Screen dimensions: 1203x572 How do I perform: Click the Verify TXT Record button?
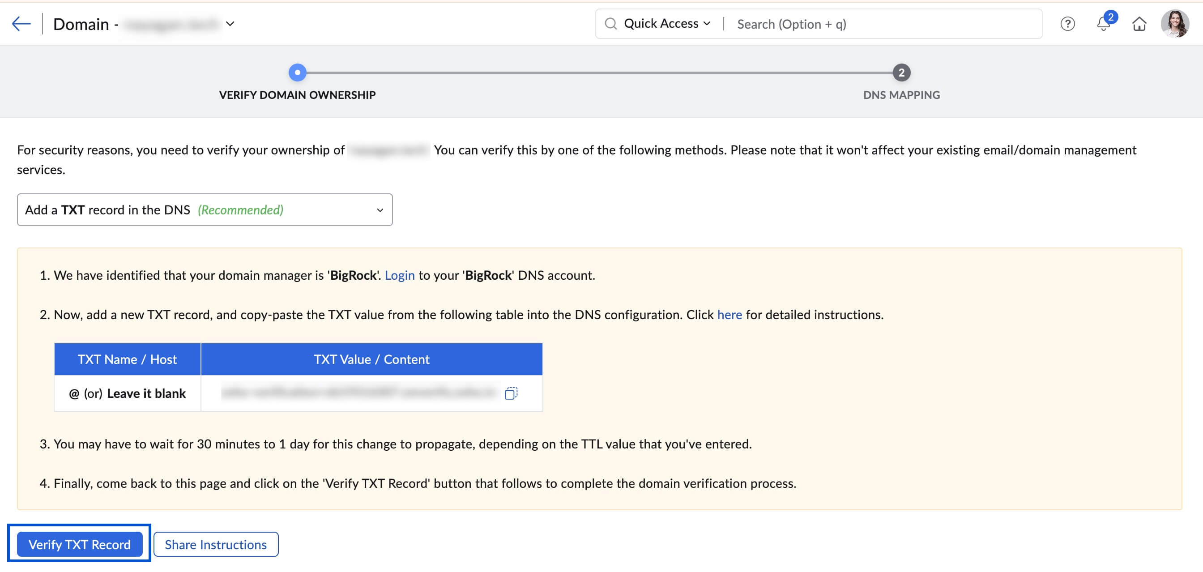pyautogui.click(x=79, y=544)
